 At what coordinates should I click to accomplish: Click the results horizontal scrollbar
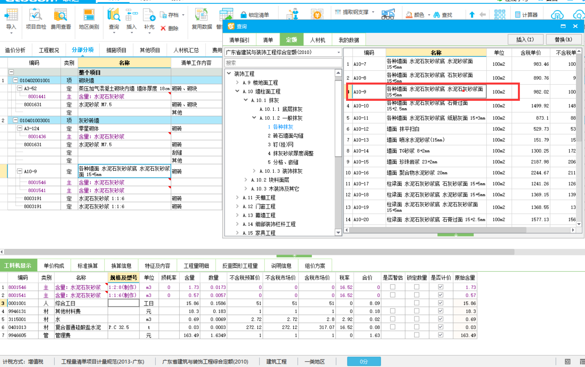(438, 230)
